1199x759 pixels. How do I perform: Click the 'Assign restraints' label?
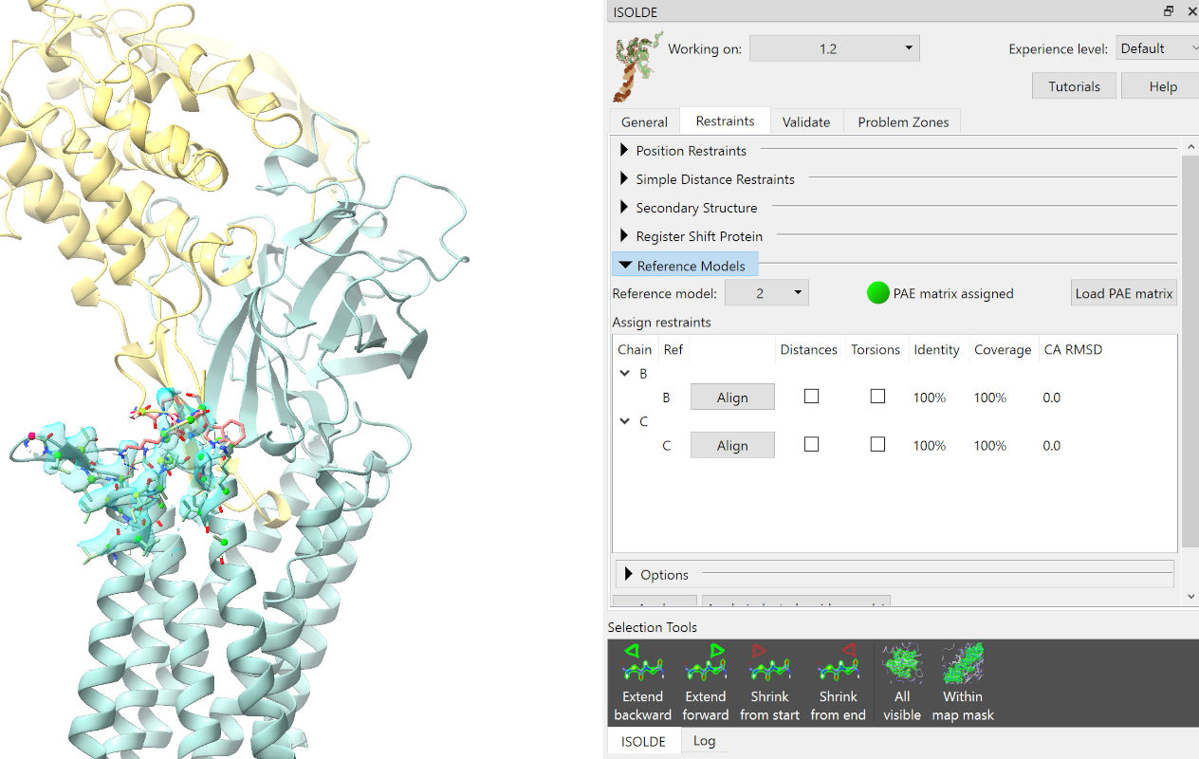[x=661, y=322]
